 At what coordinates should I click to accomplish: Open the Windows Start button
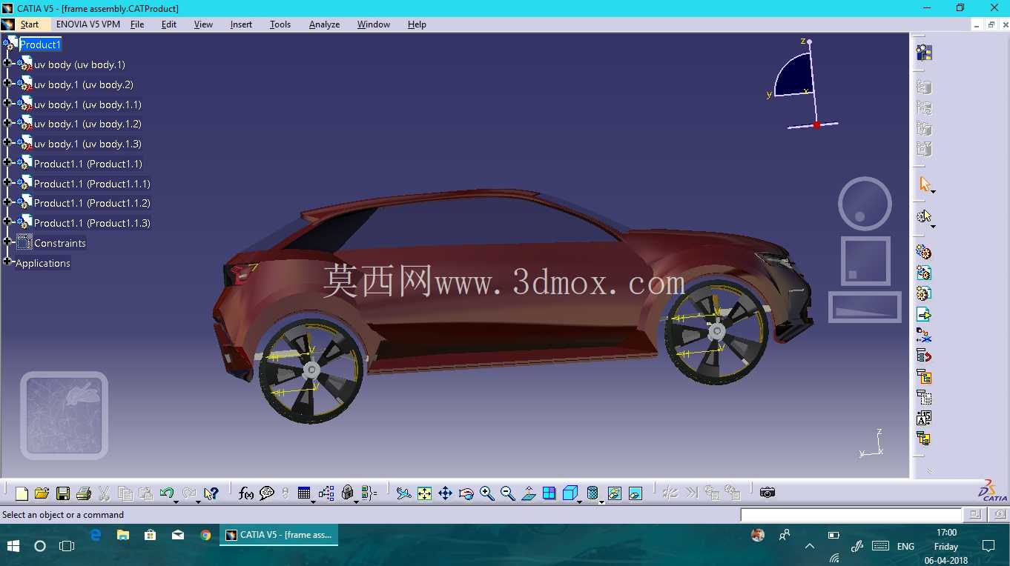[13, 546]
